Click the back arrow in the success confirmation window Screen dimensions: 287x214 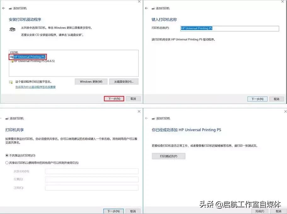click(146, 118)
